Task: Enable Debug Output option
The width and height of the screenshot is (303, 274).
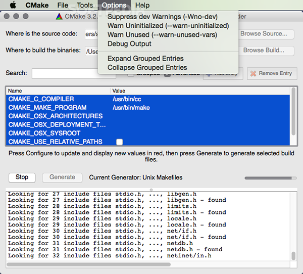Action: point(129,44)
